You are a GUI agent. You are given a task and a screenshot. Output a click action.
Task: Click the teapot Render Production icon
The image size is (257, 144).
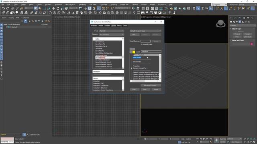tap(180, 8)
